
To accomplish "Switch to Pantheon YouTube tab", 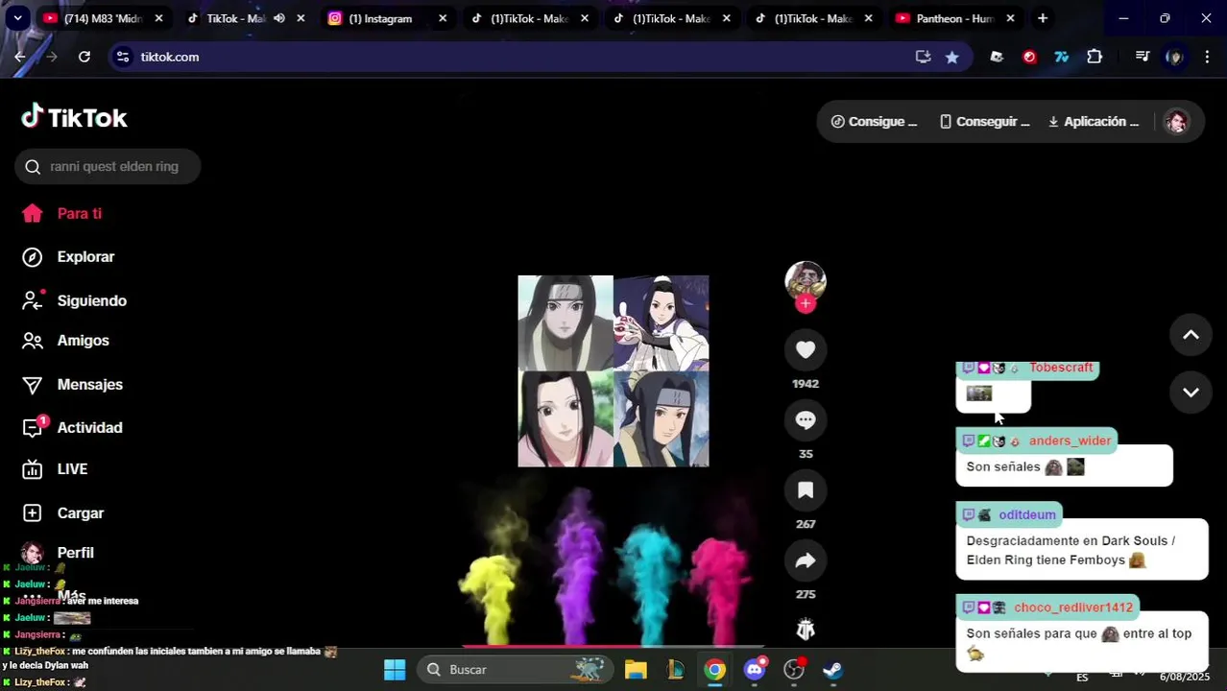I will [x=954, y=18].
